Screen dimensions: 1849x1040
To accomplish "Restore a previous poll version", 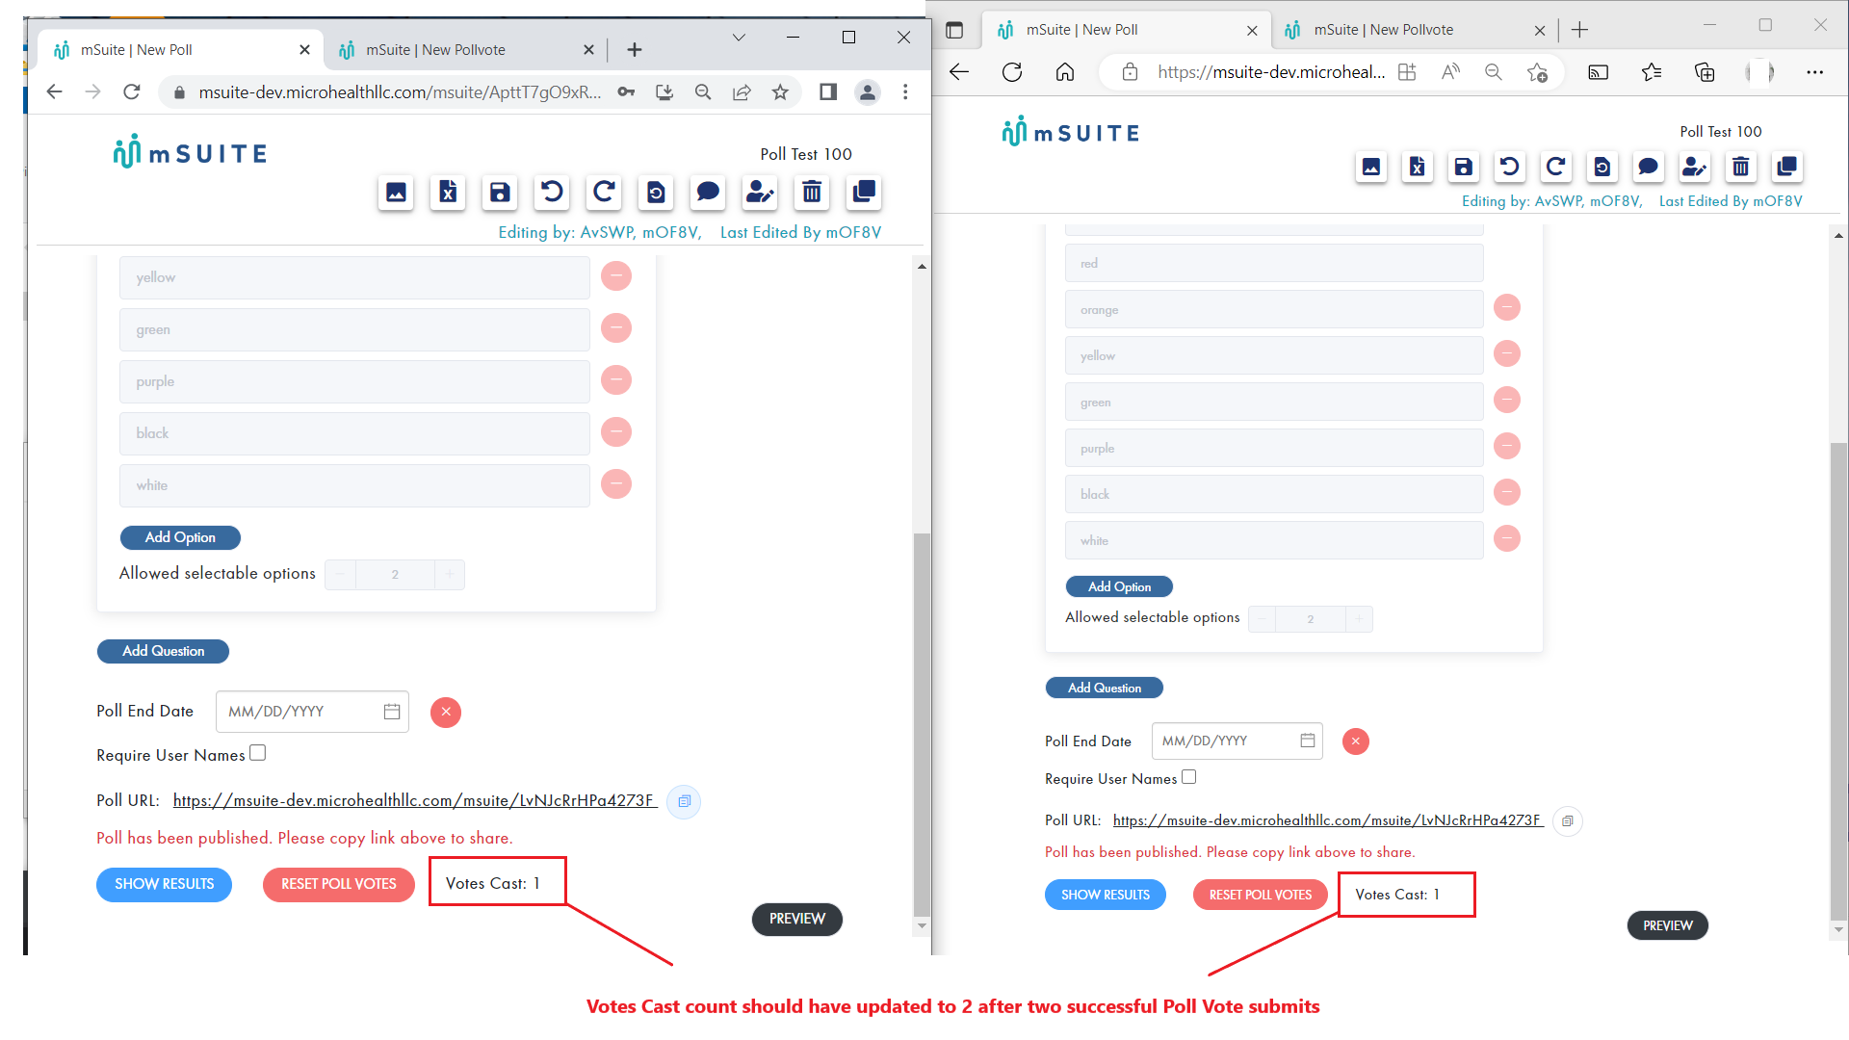I will [x=656, y=193].
